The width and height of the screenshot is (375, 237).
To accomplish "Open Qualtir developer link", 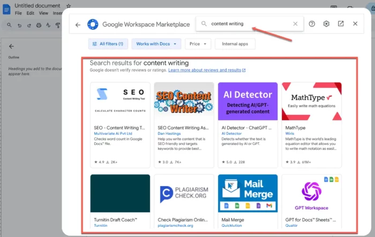I will [x=291, y=226].
